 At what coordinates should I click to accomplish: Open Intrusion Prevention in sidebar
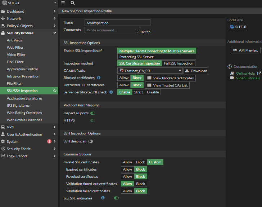coord(23,76)
